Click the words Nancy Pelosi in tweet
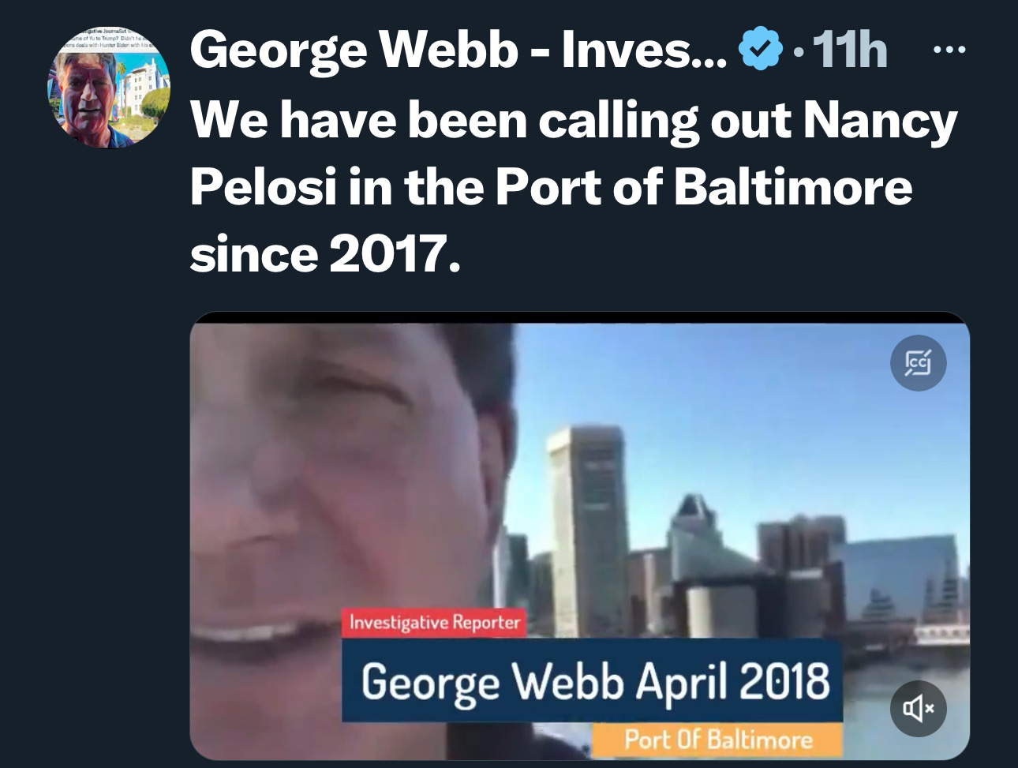The width and height of the screenshot is (1018, 768). coord(573,154)
